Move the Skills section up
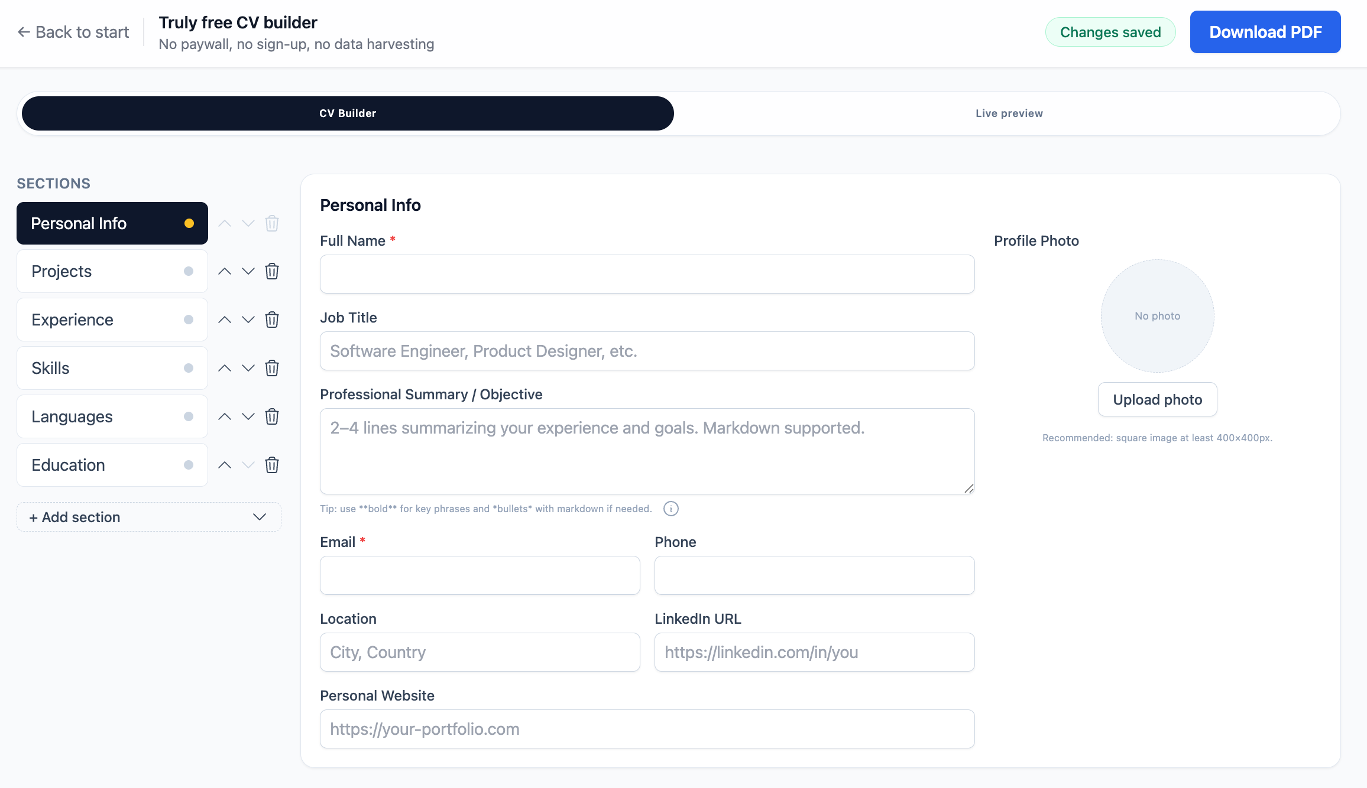Image resolution: width=1367 pixels, height=788 pixels. tap(225, 368)
